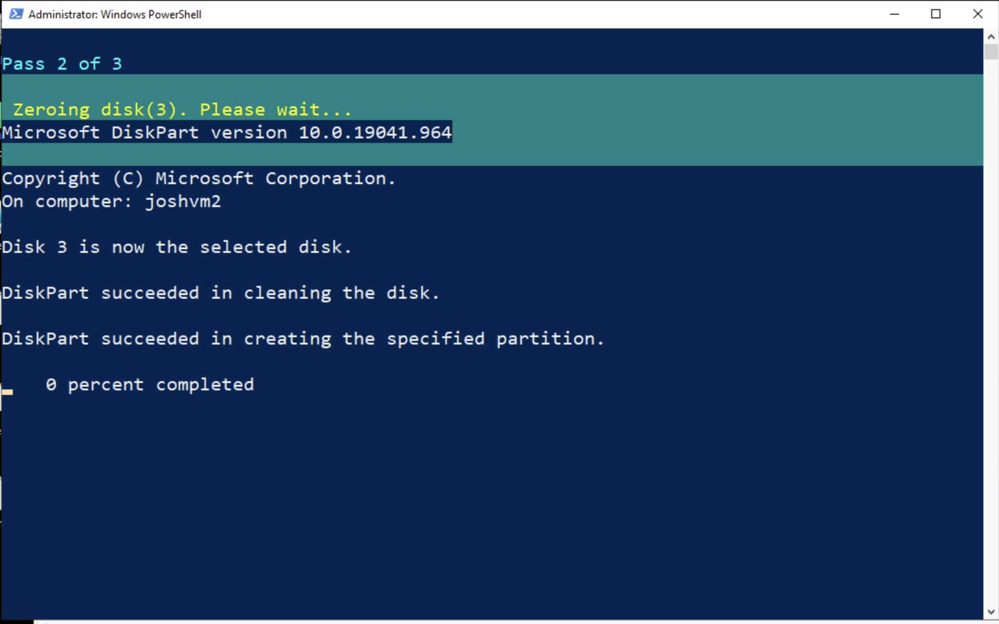Click the scrollbar up arrow
The image size is (999, 624).
[x=991, y=37]
